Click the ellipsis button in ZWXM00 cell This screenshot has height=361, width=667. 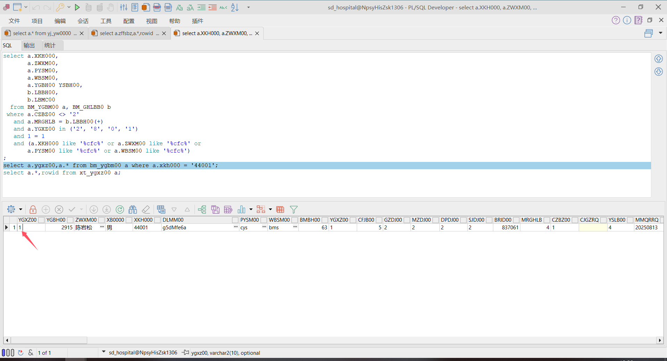point(102,227)
